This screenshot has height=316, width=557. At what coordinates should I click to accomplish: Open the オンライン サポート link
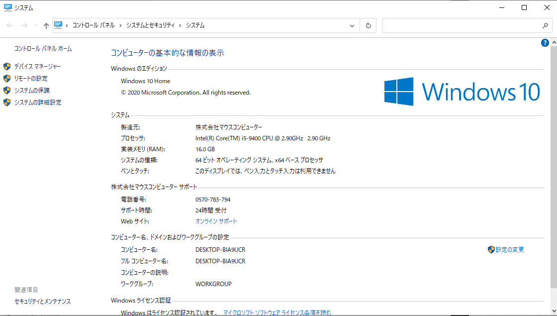[x=216, y=221]
